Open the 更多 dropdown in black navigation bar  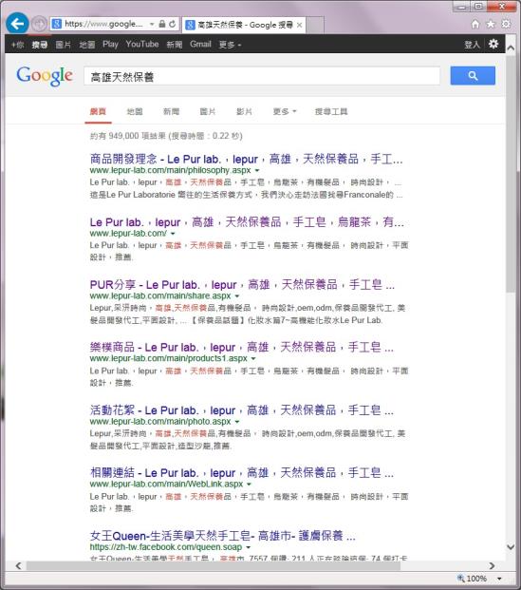230,45
